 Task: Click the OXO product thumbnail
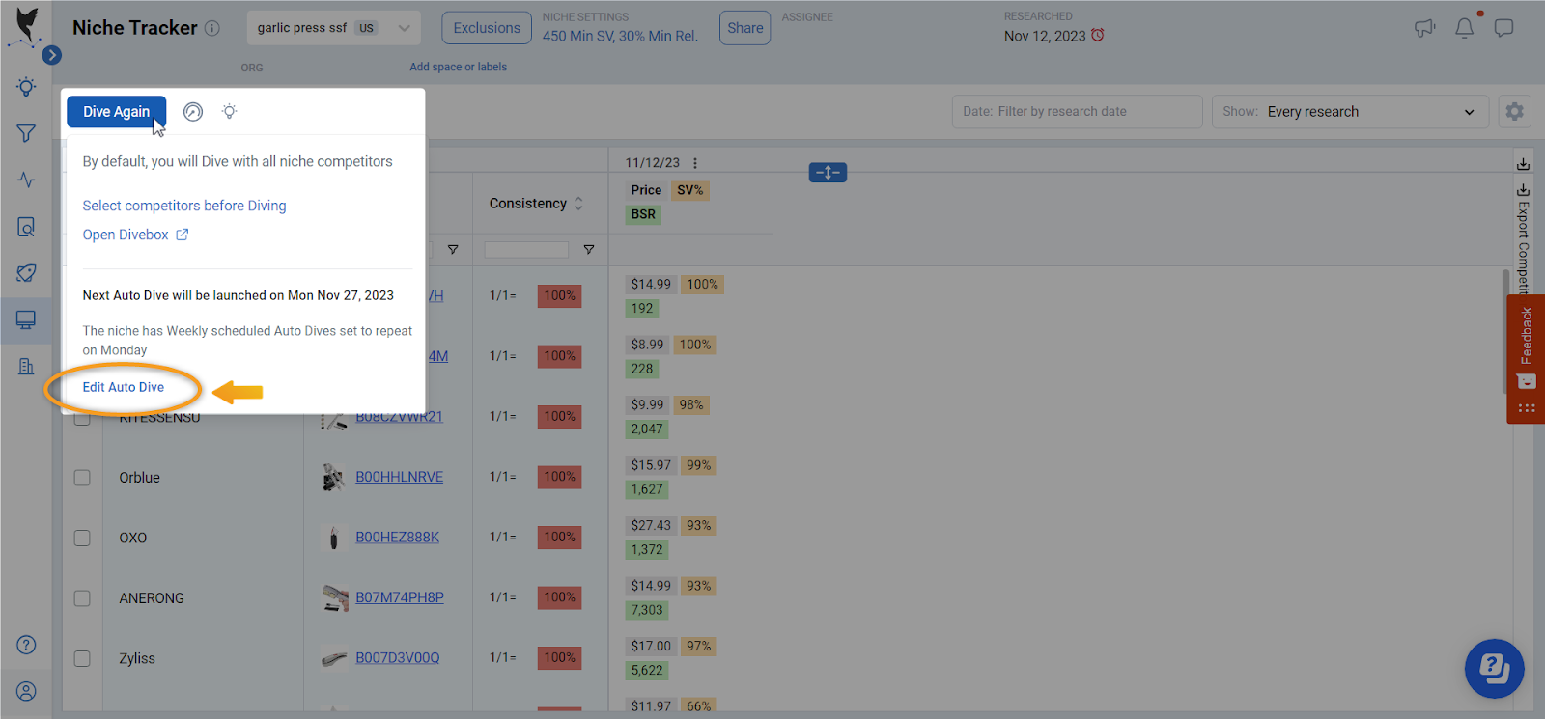click(334, 538)
